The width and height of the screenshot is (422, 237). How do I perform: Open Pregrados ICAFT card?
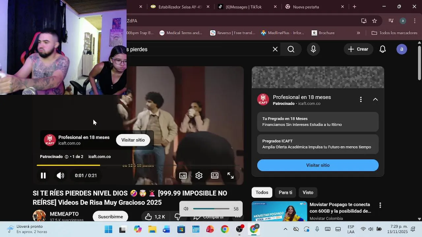coord(318,144)
